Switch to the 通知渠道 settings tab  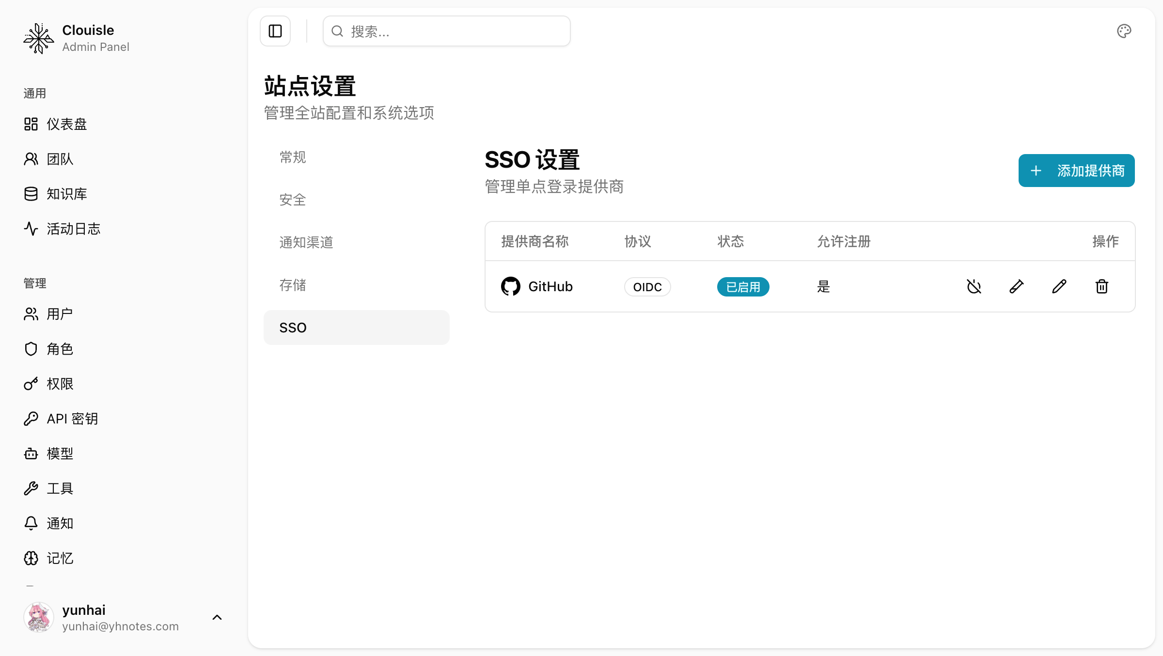[306, 242]
